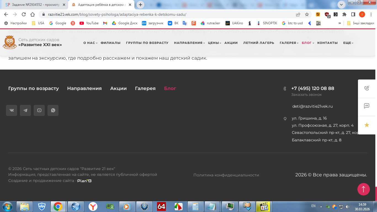The width and height of the screenshot is (377, 212).
Task: Click the Plan B developer logo
Action: 84,181
